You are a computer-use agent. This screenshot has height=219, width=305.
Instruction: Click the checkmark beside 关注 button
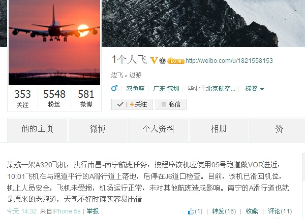coord(120,104)
